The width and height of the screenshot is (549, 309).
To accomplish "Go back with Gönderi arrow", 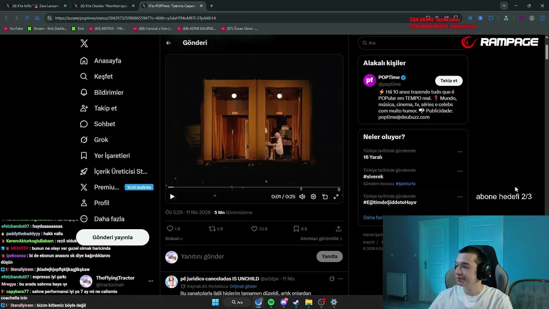I will click(169, 43).
